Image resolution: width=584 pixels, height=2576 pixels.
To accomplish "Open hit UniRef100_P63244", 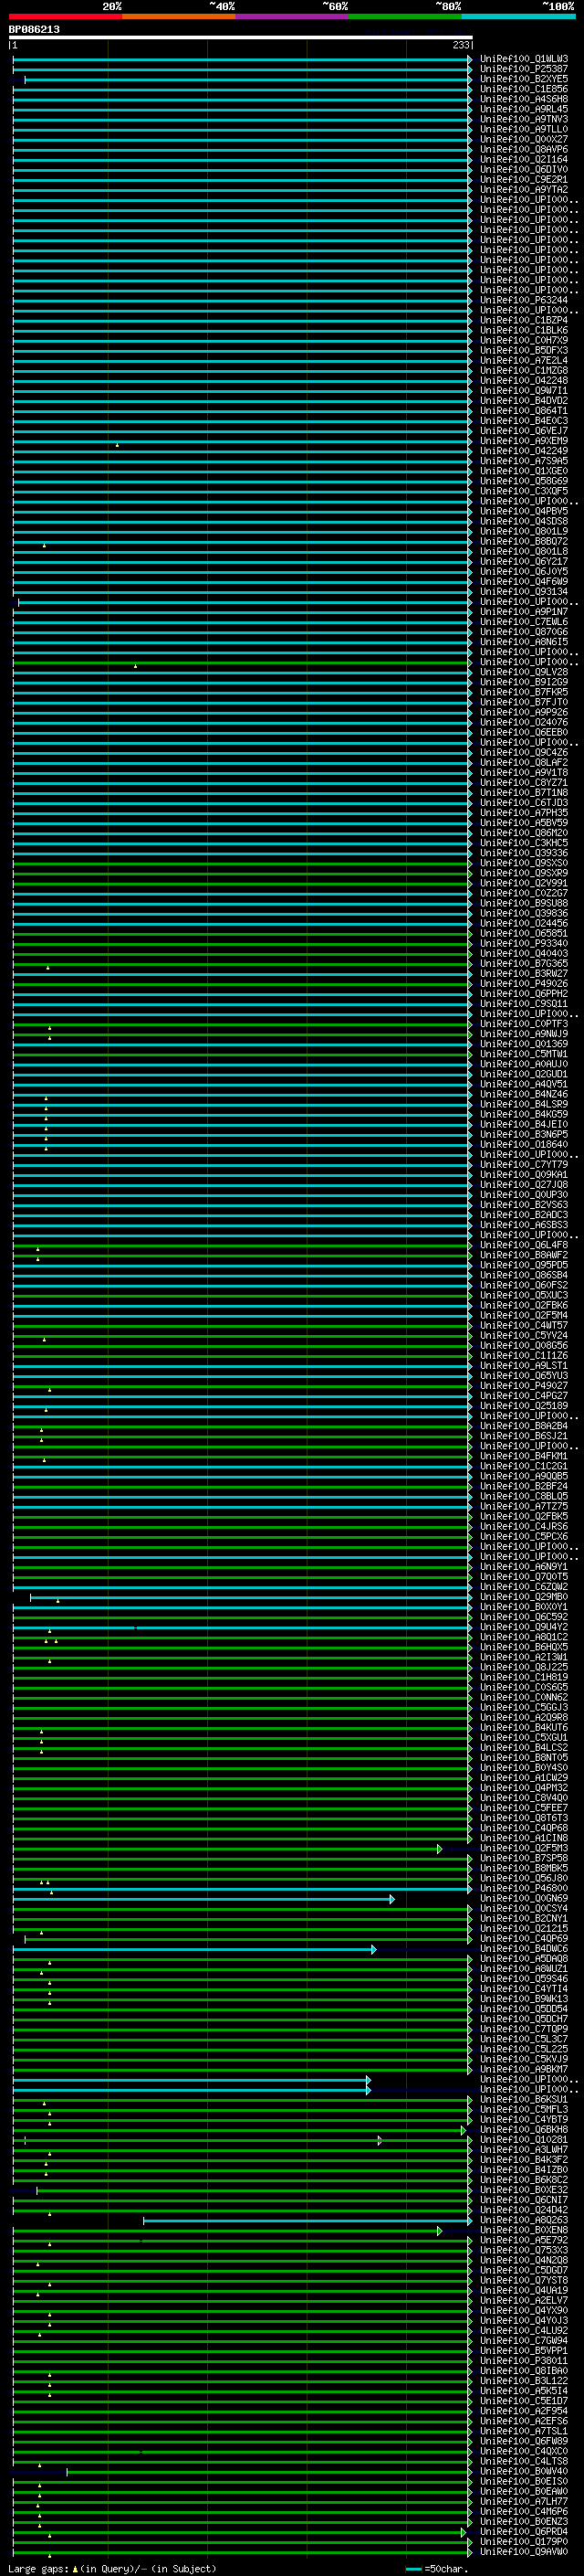I will [523, 300].
